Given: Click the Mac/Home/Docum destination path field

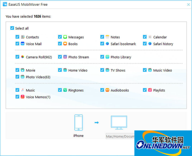Looking at the screenshot, I should (x=120, y=136).
